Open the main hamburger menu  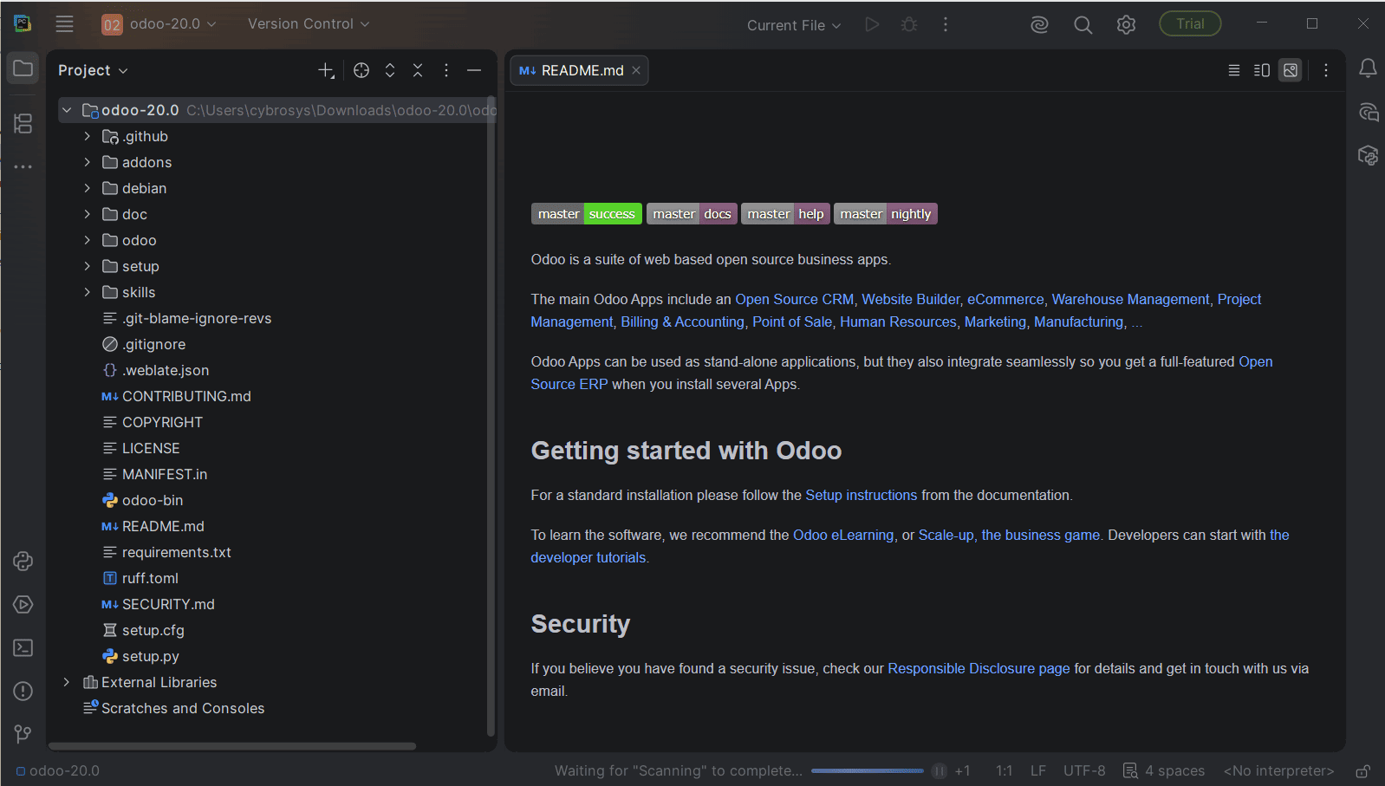click(x=64, y=24)
